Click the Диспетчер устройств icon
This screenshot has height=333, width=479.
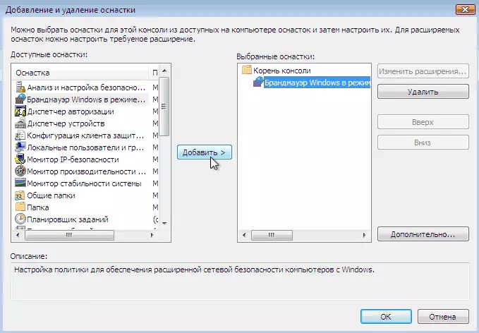point(20,123)
